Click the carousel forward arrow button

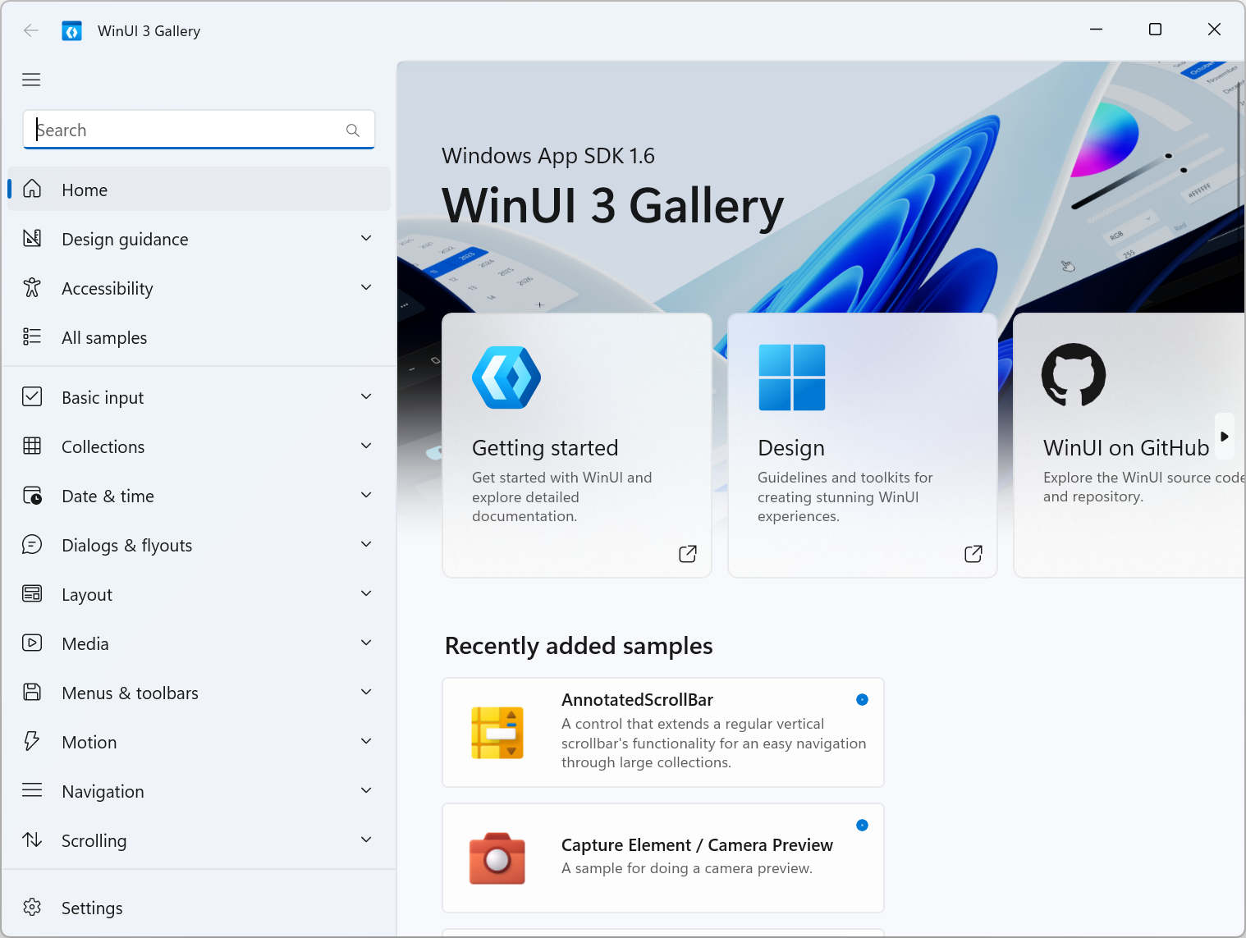(1224, 436)
